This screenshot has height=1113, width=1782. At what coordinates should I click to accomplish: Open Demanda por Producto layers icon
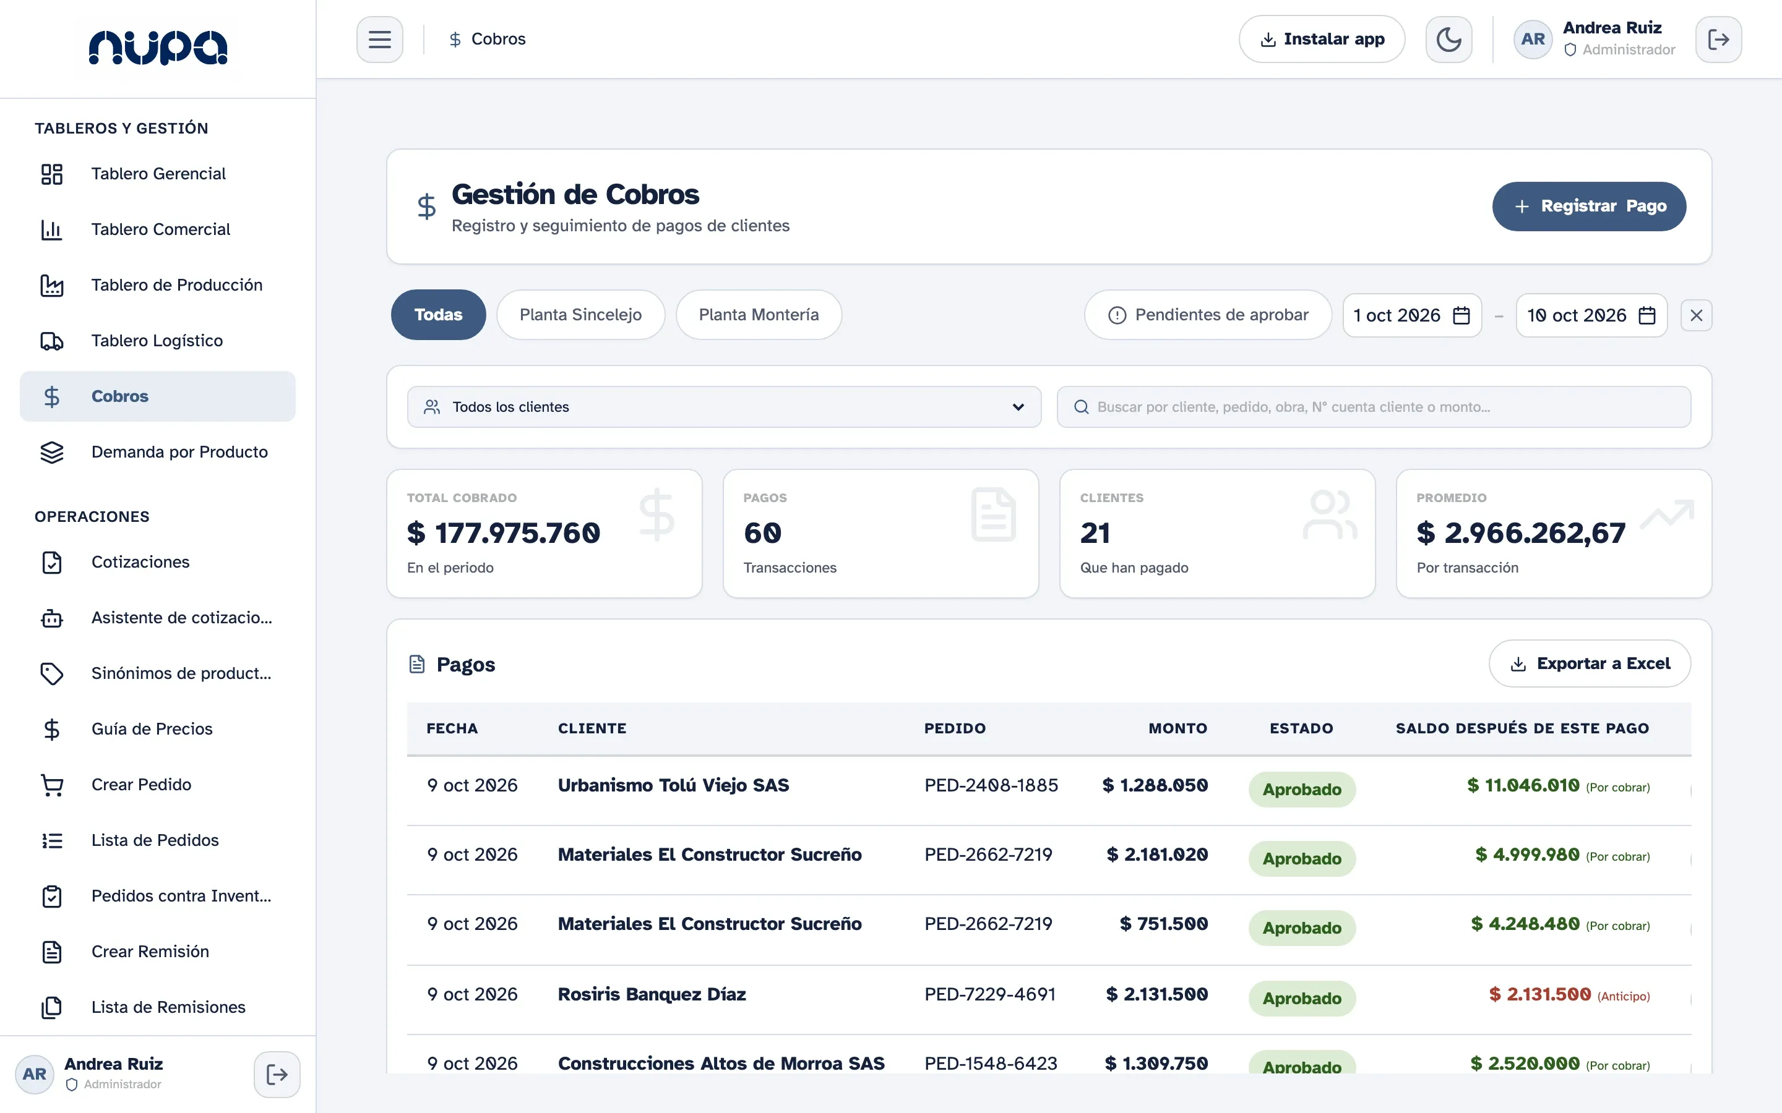51,452
